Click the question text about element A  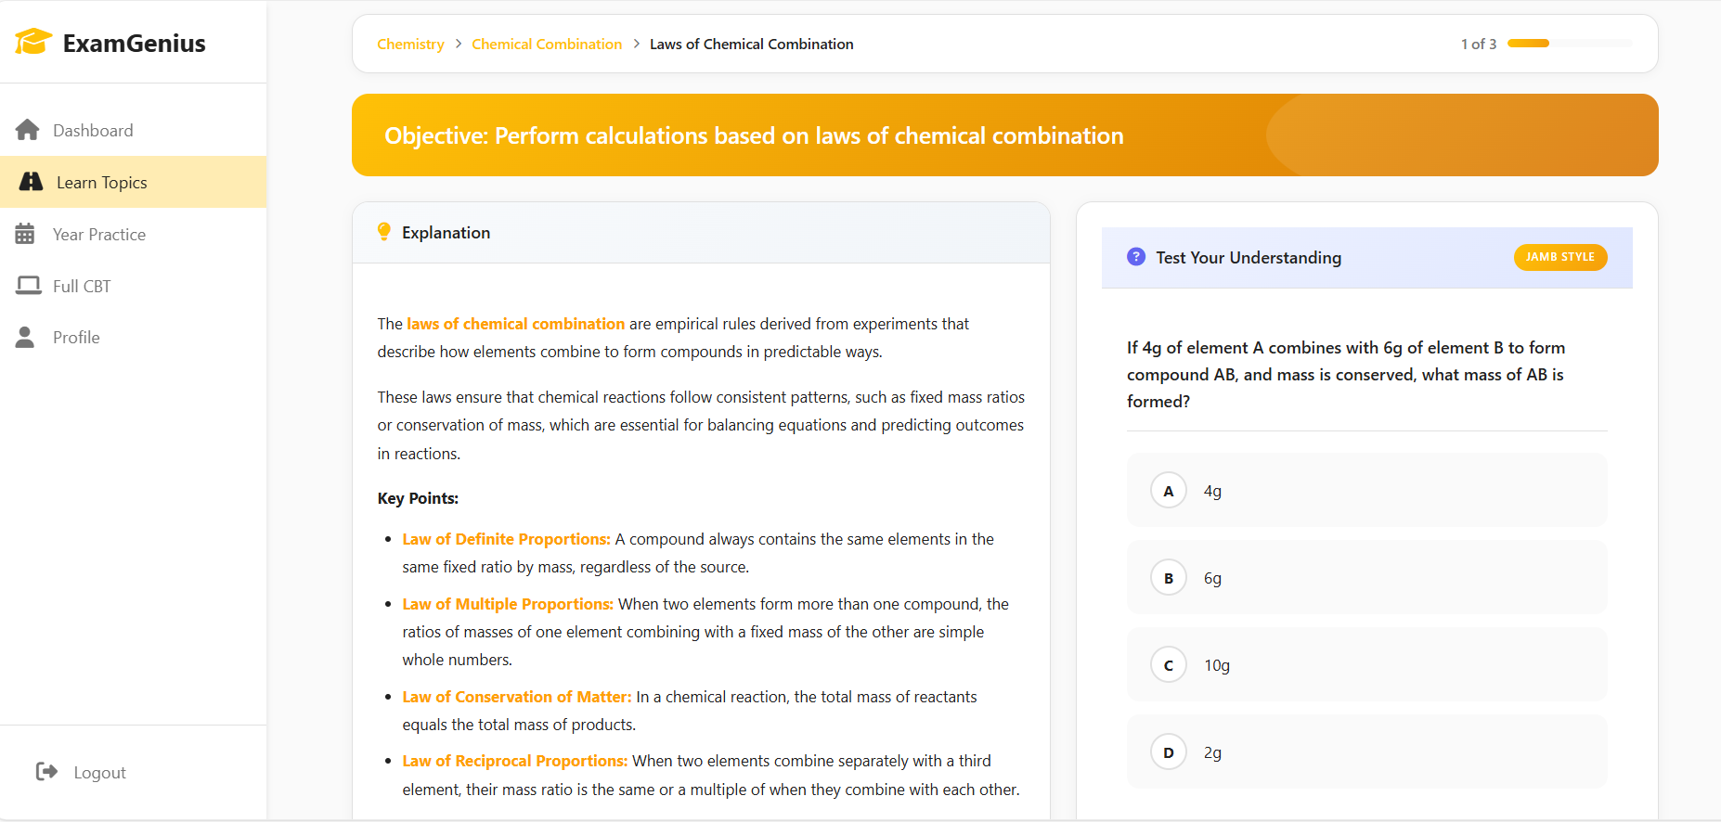1346,374
